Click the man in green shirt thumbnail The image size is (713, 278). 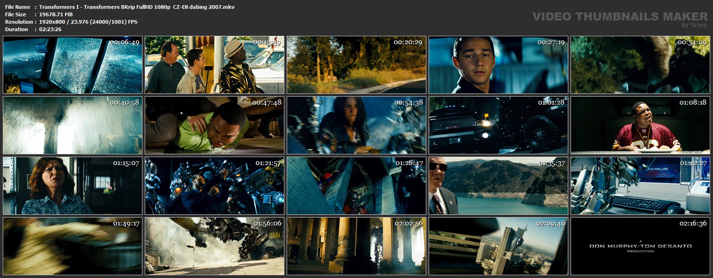tap(215, 125)
